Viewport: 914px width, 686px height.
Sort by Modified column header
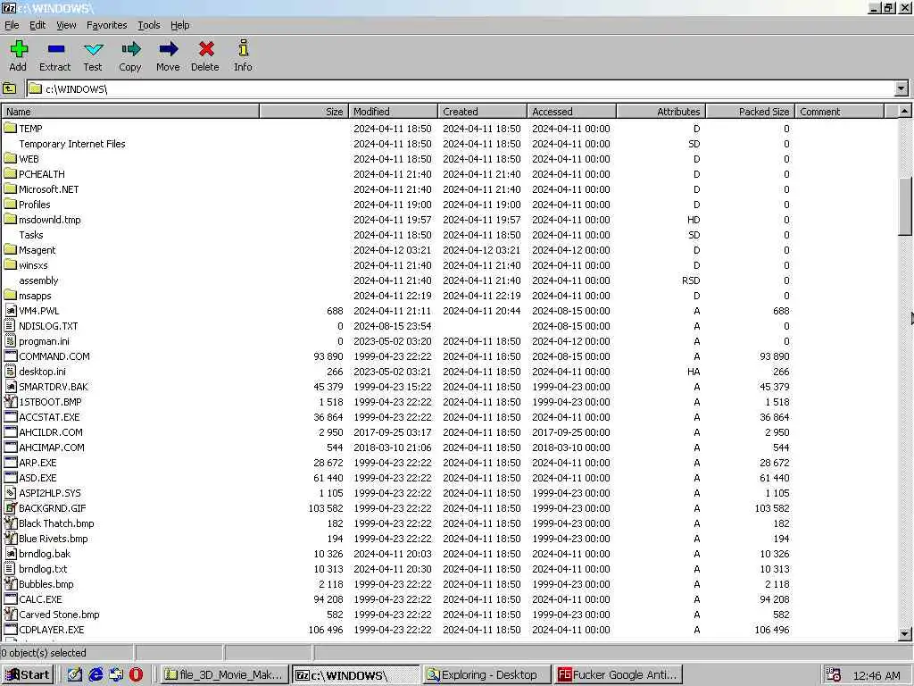393,112
